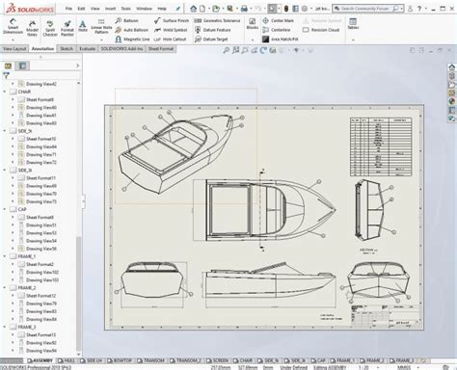
Task: Go to the TRANSOM_2 sheet tab at the bottom
Action: pyautogui.click(x=185, y=360)
